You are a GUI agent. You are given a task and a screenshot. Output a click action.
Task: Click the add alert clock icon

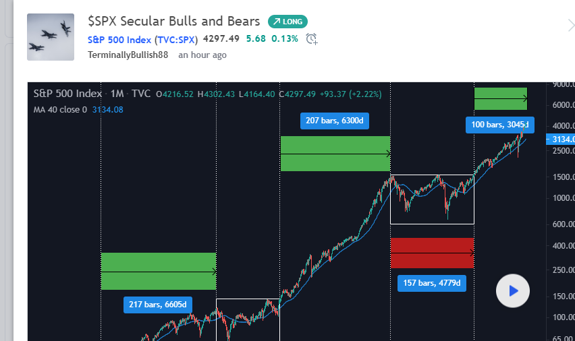[x=311, y=39]
